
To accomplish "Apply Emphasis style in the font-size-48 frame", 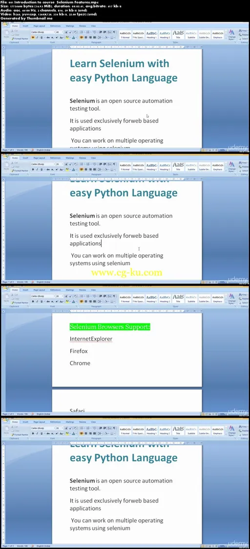I will [218, 35].
